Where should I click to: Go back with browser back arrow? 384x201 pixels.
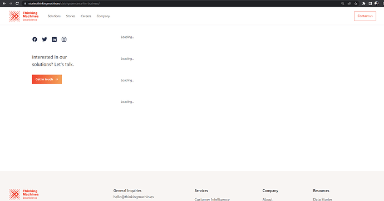coord(4,3)
